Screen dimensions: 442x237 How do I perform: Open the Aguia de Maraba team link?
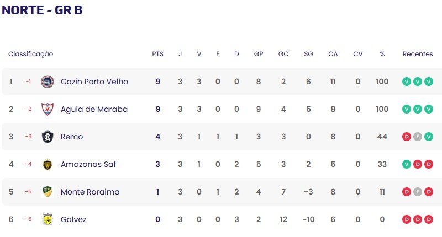pos(94,109)
